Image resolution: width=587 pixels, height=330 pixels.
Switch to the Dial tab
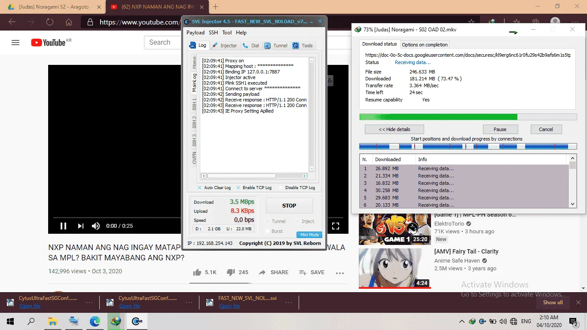click(x=251, y=46)
